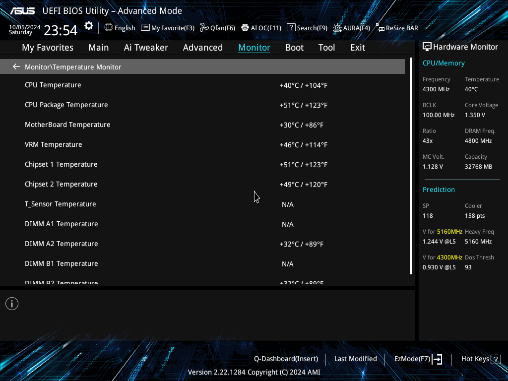Screen dimensions: 508x381
Task: Open AI OC(F11) guide
Action: point(245,28)
